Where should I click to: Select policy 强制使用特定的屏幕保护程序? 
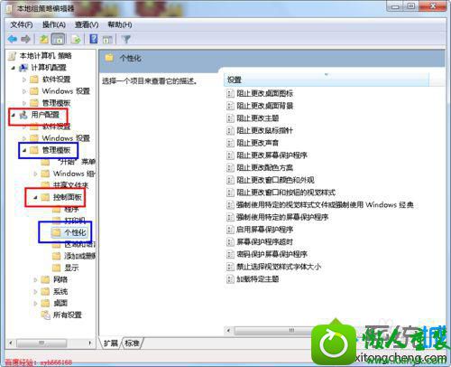[x=282, y=217]
